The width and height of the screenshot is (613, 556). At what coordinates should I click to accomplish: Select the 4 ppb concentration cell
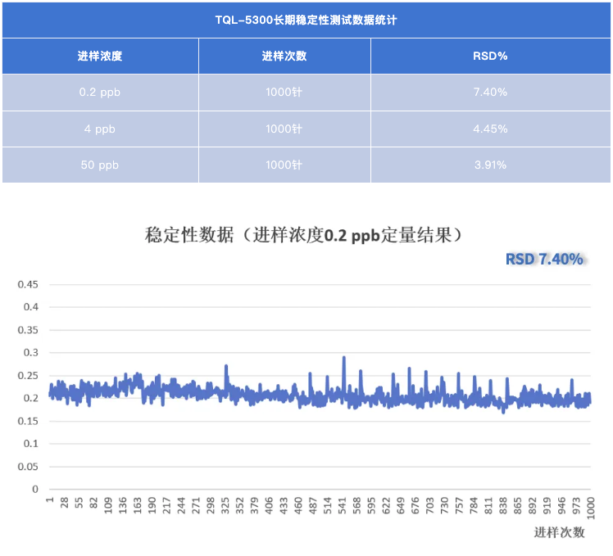tap(100, 129)
